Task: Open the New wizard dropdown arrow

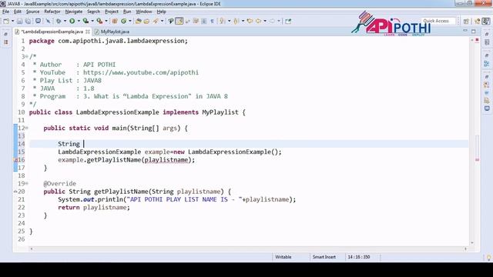Action: (x=12, y=21)
